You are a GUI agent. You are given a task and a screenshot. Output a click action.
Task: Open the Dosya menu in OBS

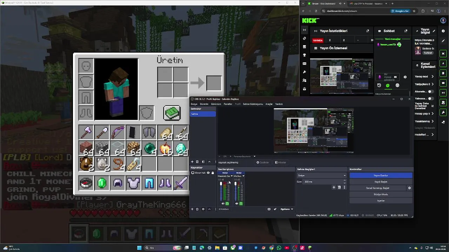click(194, 104)
